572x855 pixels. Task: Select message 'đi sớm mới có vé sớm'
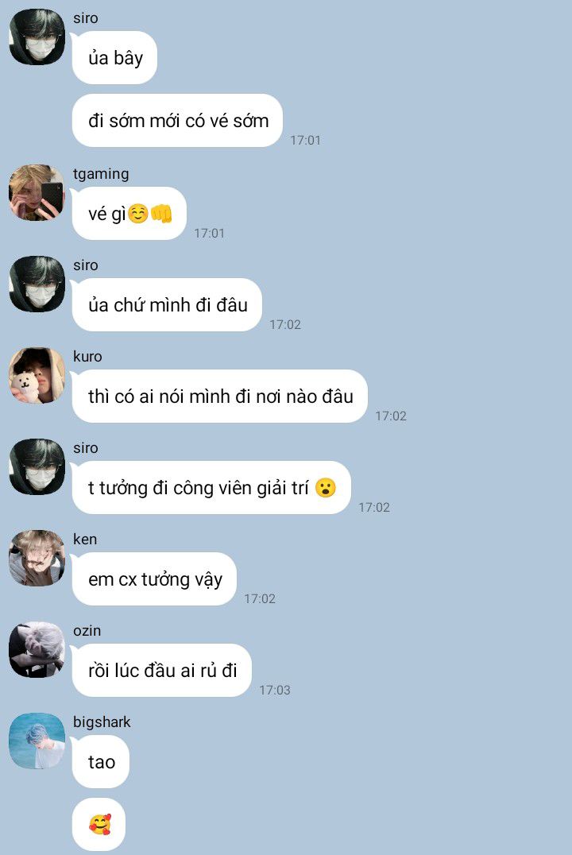click(177, 121)
